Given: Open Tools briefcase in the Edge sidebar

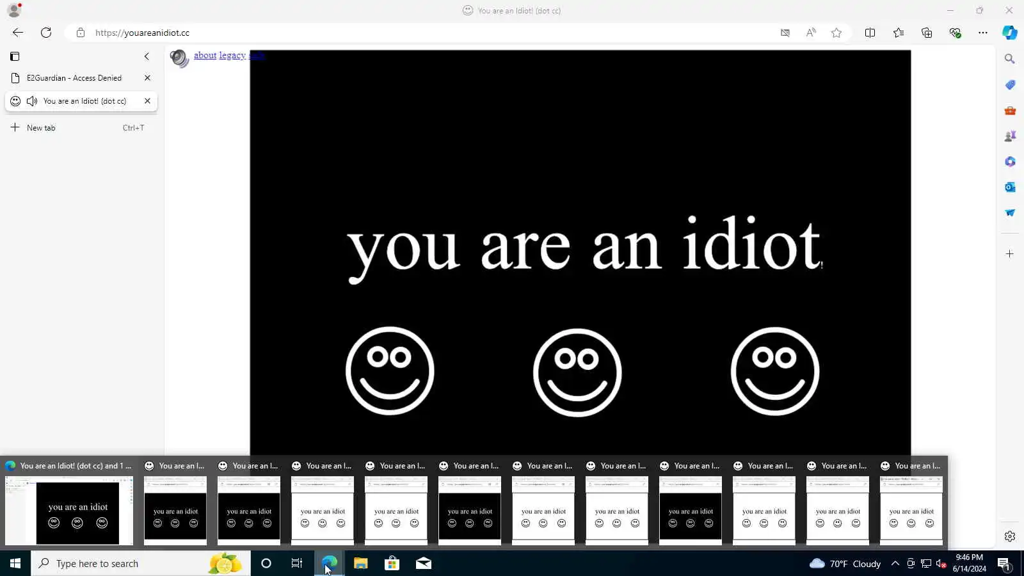Looking at the screenshot, I should point(1010,110).
